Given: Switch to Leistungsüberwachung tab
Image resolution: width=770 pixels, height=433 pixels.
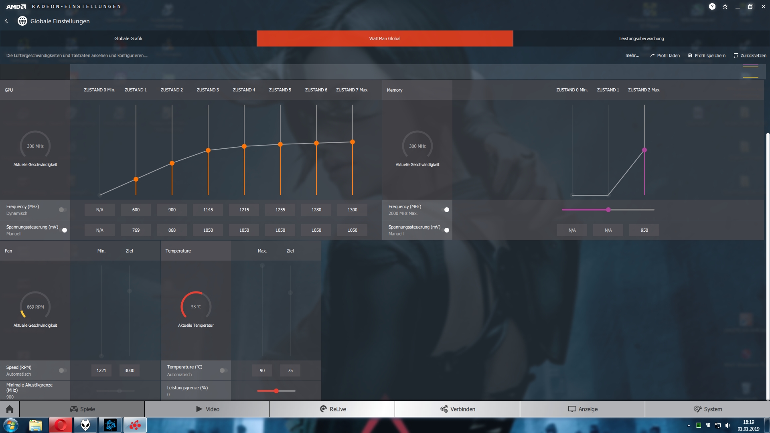Looking at the screenshot, I should 641,38.
